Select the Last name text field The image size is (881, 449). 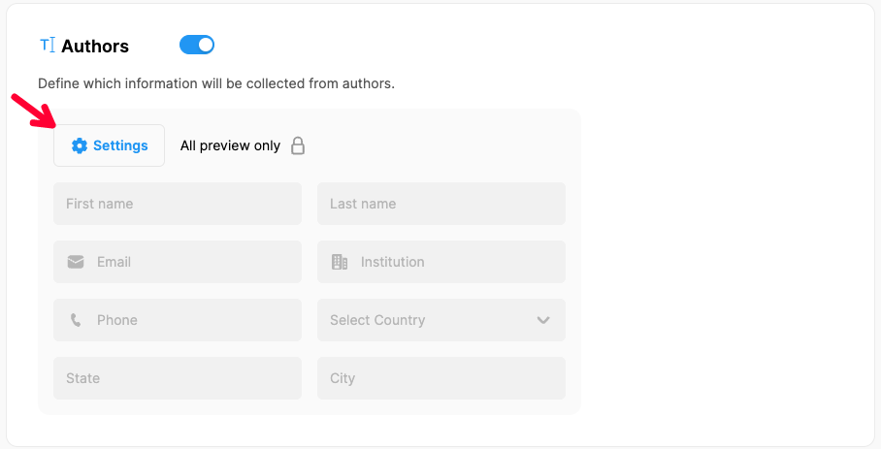click(441, 204)
